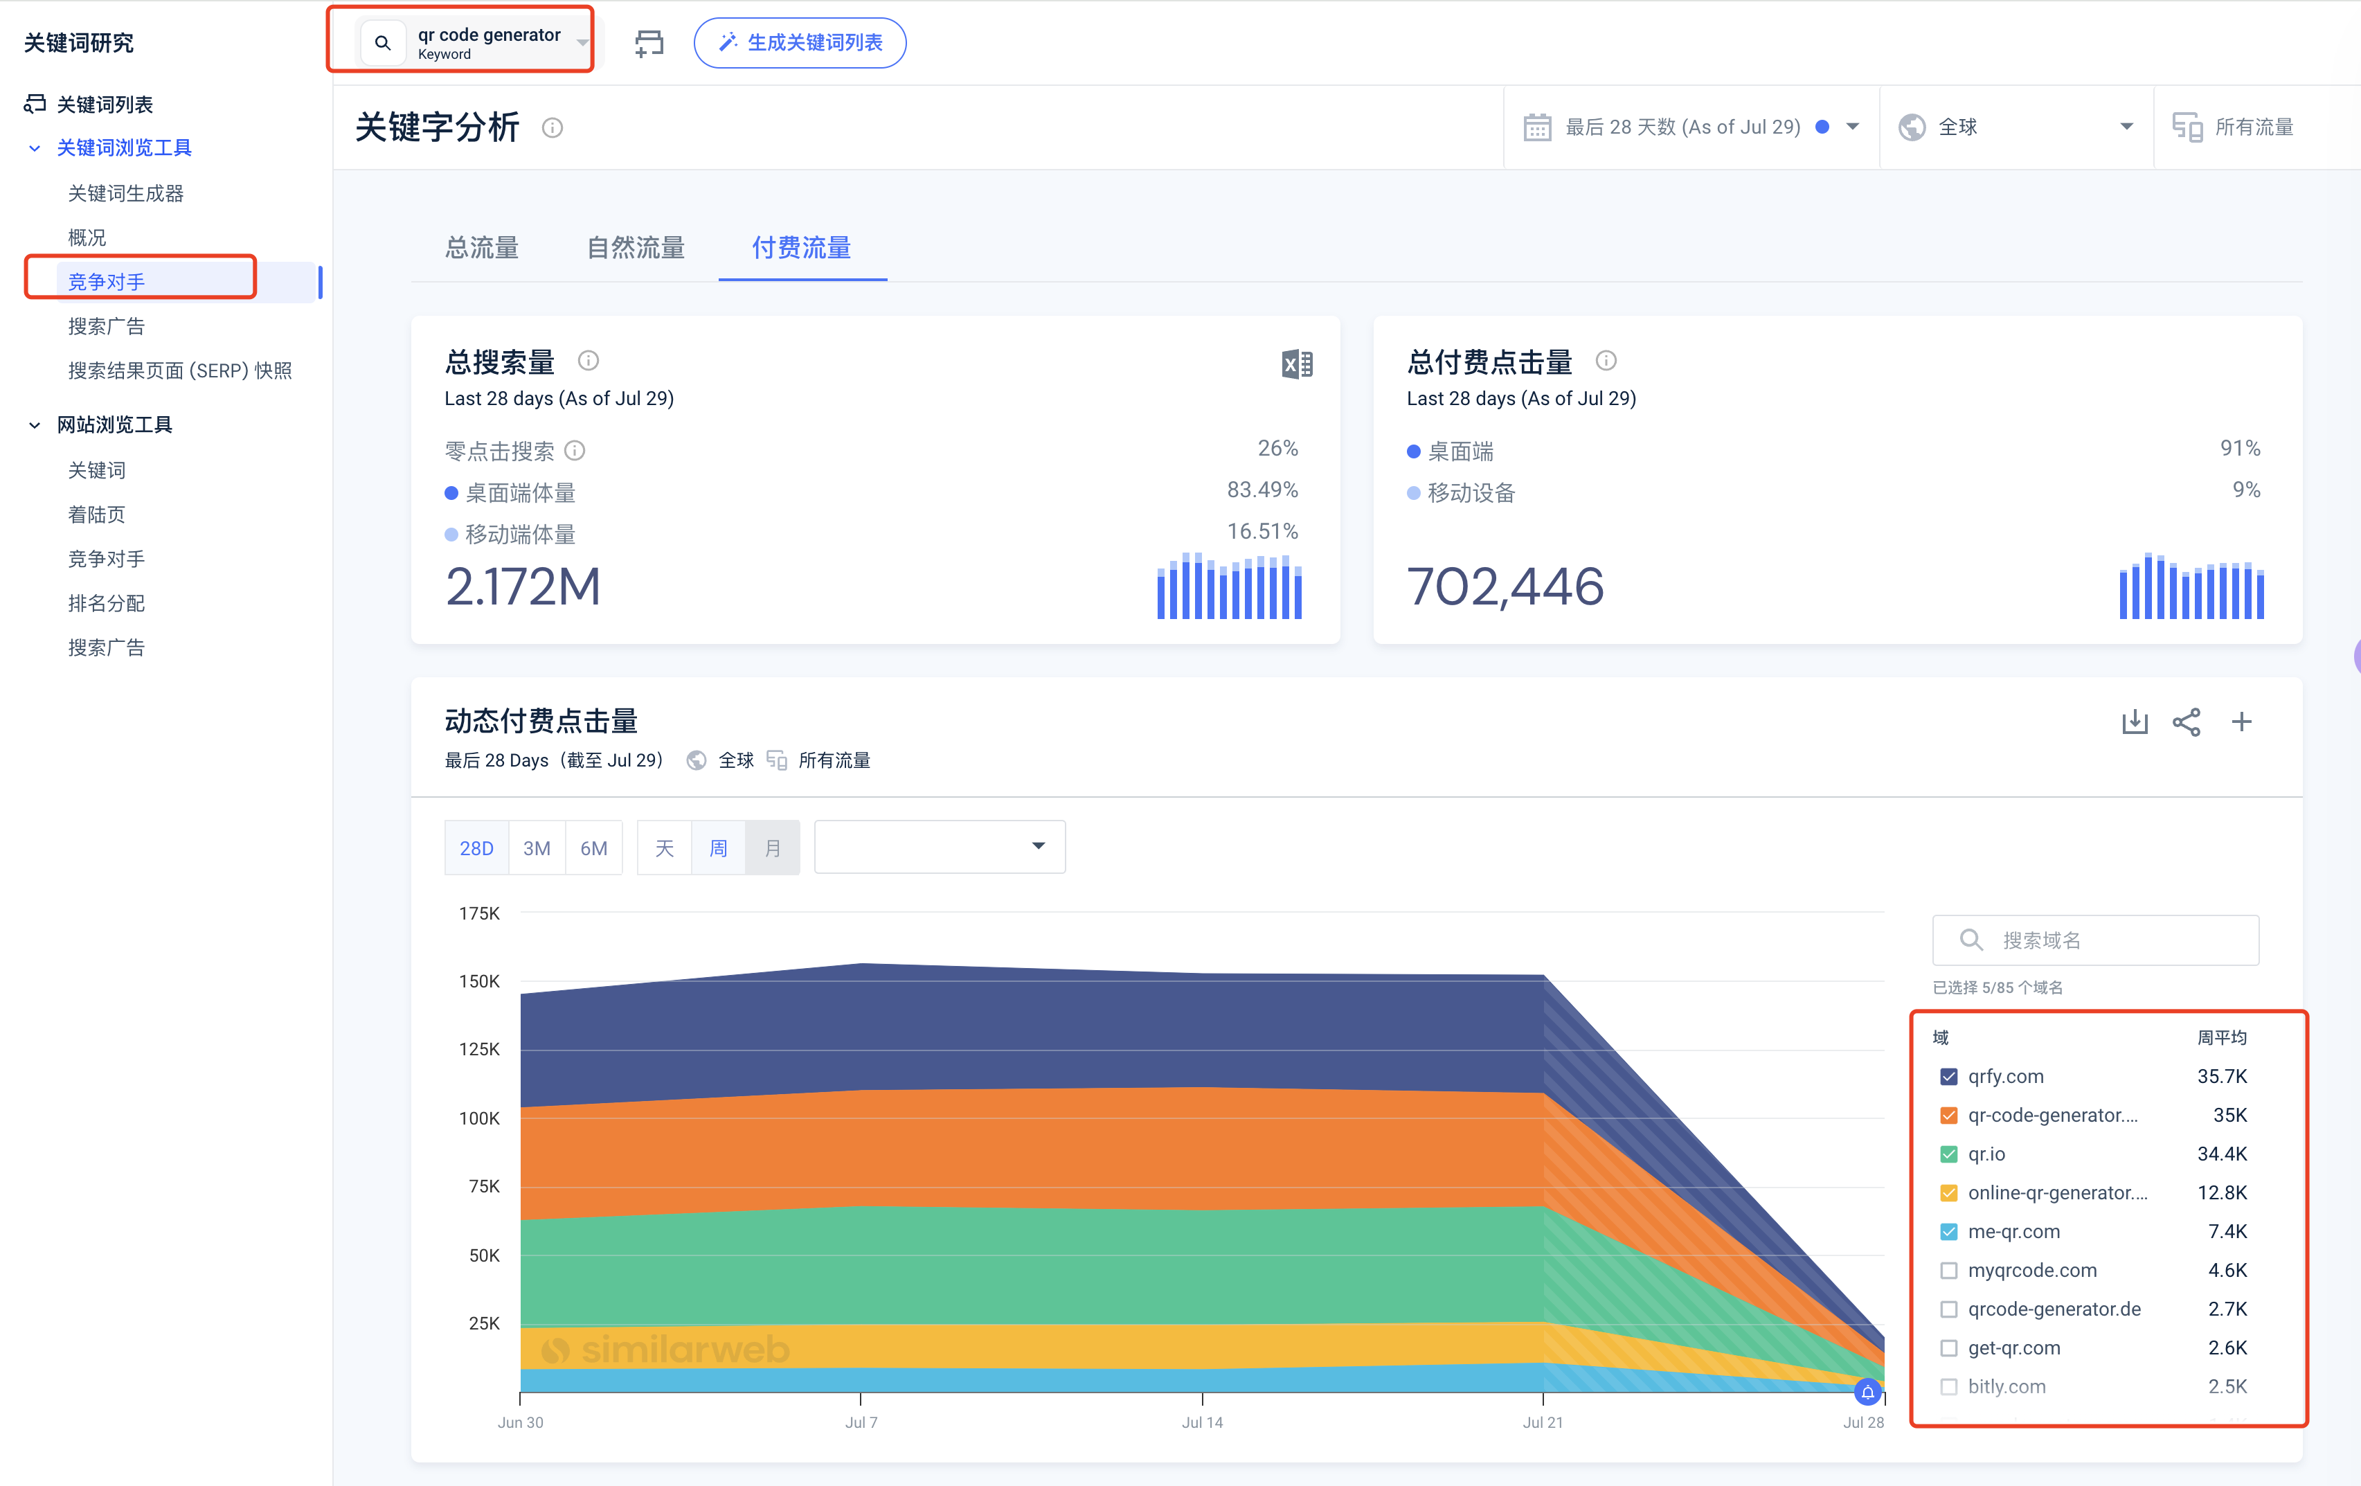This screenshot has width=2361, height=1486.
Task: Click the globe icon in the country filter
Action: click(1911, 127)
